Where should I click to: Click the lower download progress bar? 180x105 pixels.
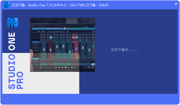pyautogui.click(x=90, y=101)
